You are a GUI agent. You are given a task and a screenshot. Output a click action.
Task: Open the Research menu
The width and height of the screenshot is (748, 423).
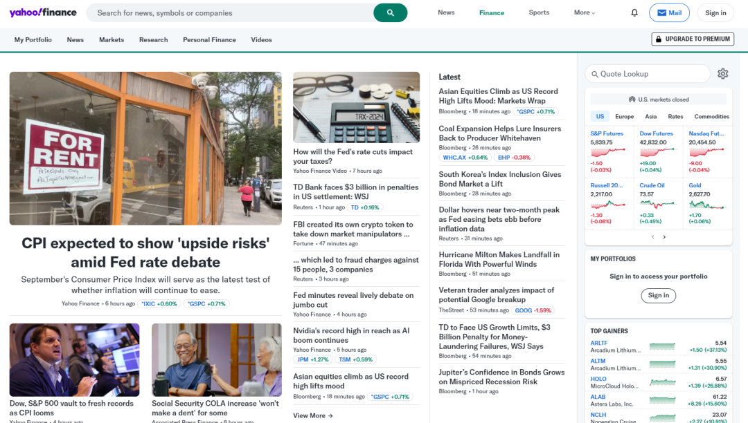tap(154, 40)
